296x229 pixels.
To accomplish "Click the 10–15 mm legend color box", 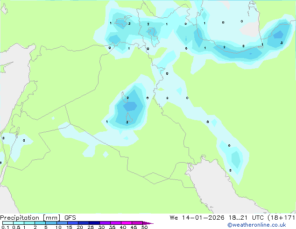I will point(62,223).
